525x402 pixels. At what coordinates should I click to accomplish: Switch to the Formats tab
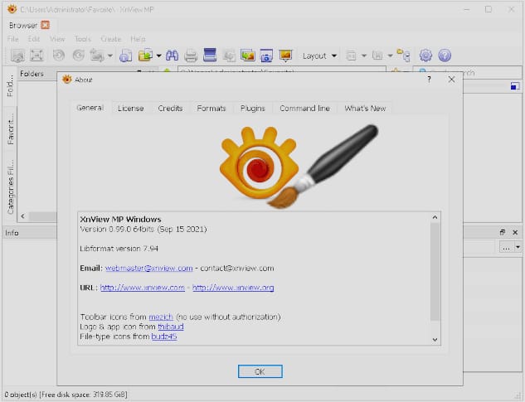211,109
